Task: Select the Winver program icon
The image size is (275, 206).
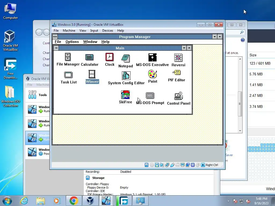Action: click(92, 77)
